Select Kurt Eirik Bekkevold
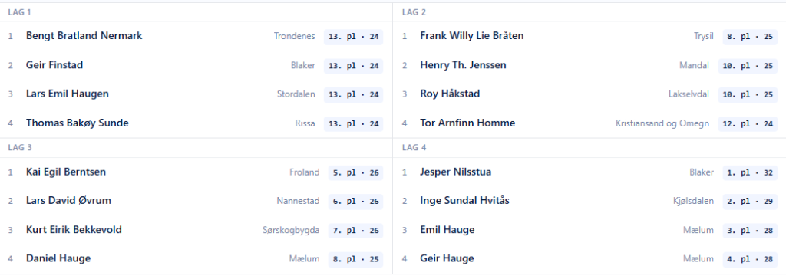 (74, 230)
